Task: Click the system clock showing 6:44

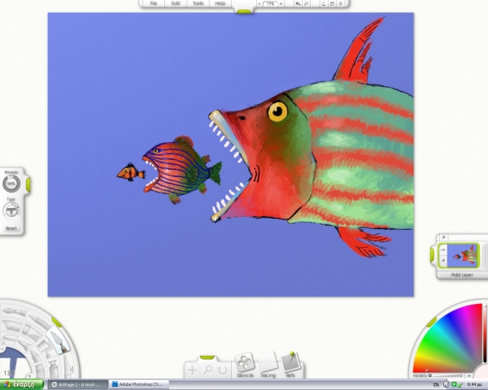Action: pyautogui.click(x=474, y=384)
